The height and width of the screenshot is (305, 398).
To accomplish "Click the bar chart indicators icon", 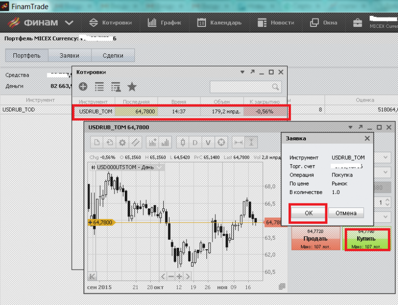I will (x=165, y=142).
